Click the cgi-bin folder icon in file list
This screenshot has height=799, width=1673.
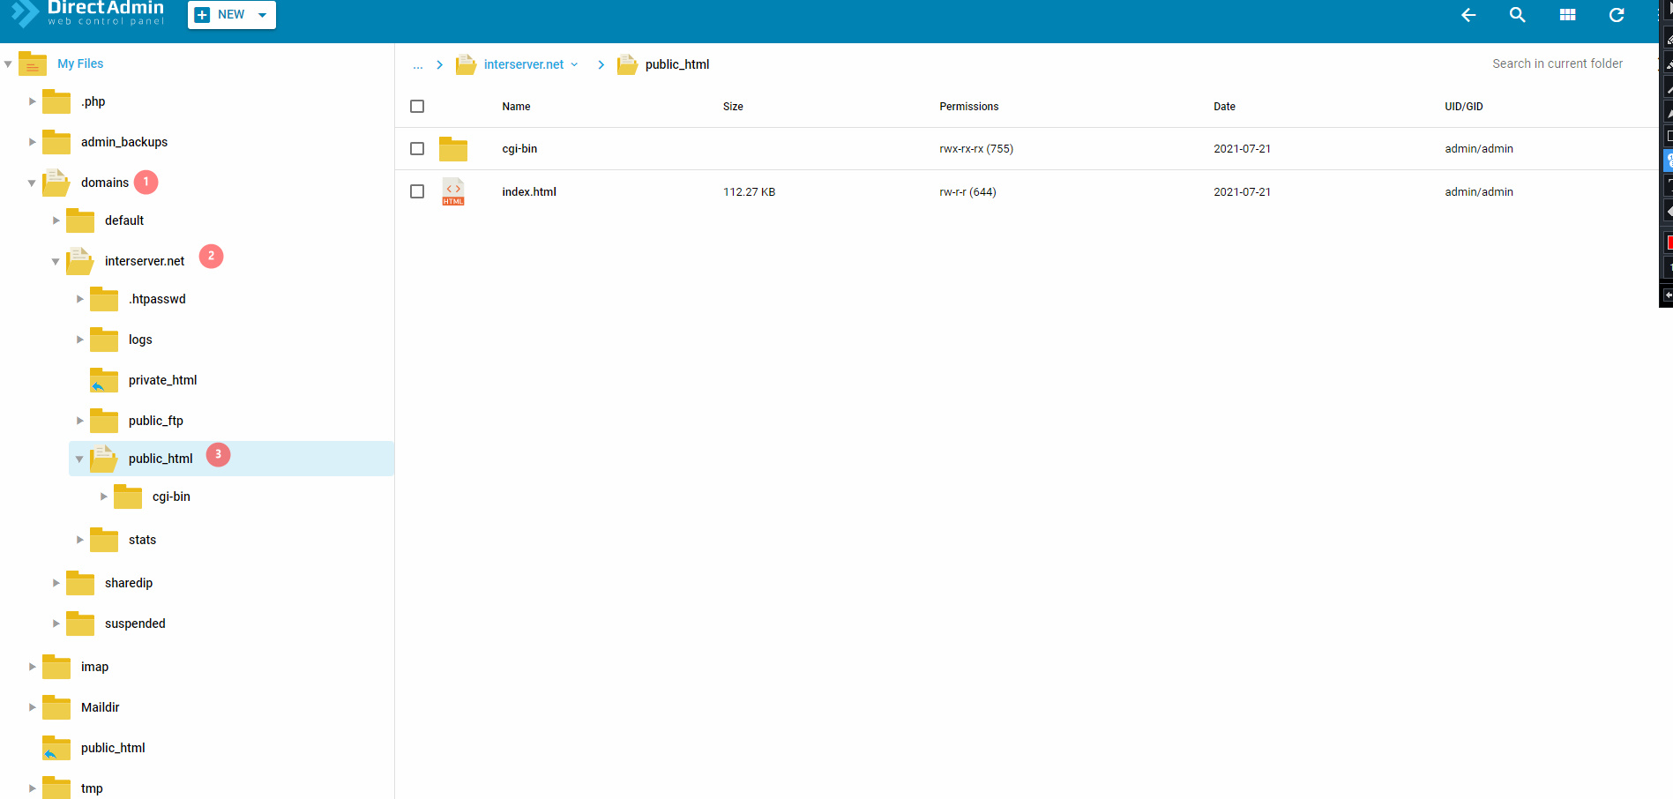click(453, 149)
